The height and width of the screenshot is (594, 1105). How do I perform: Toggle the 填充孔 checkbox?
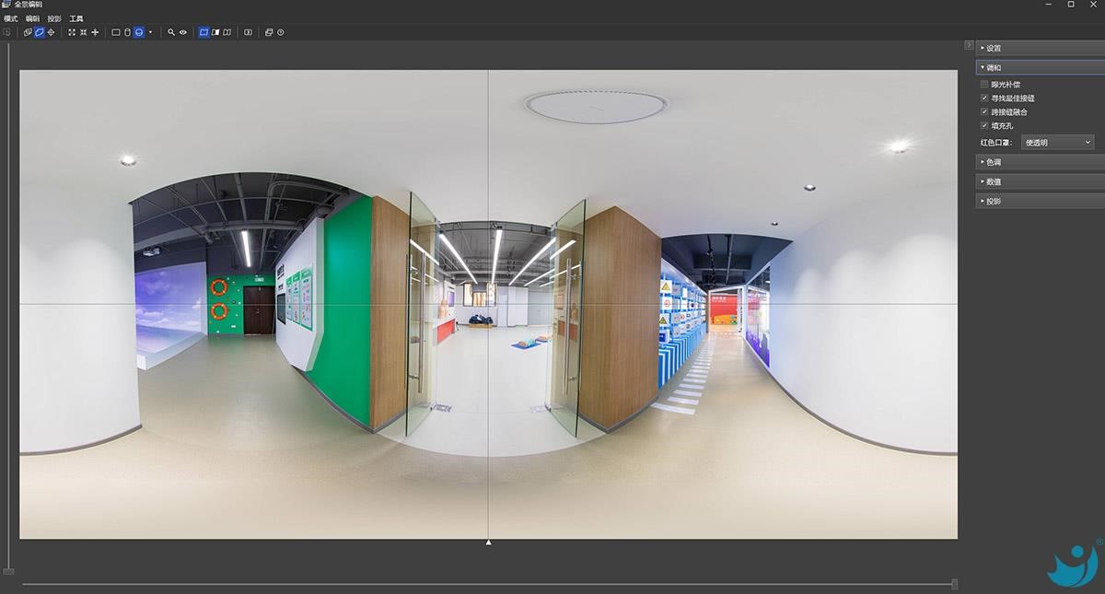coord(984,125)
